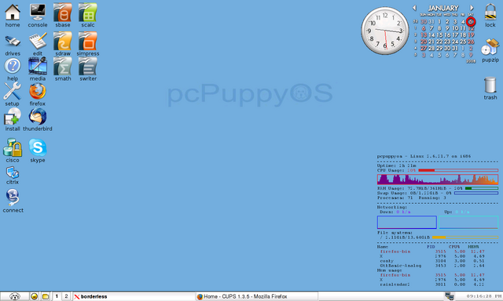Open the help icon
This screenshot has width=503, height=301.
[x=13, y=66]
